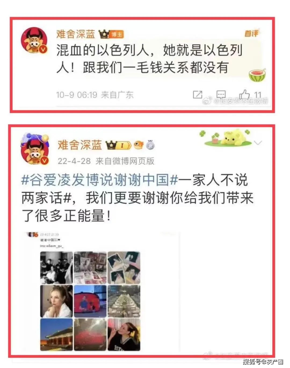The height and width of the screenshot is (368, 290).
Task: Open username 难舍深蓝 in the top comment
Action: pos(75,34)
